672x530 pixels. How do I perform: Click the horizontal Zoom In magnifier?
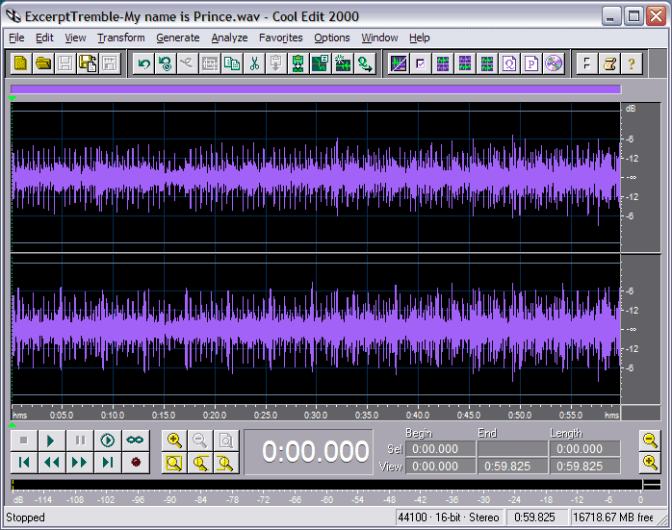point(174,441)
